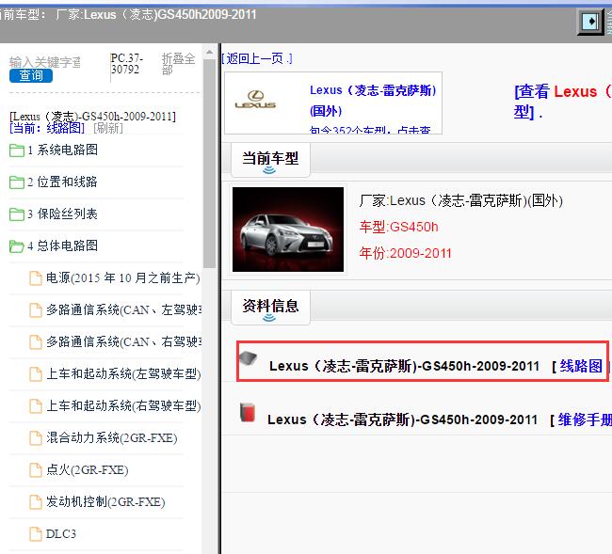Image resolution: width=612 pixels, height=554 pixels.
Task: Click document icon beside 发动机控制(2GR-FXE)
Action: tap(36, 502)
